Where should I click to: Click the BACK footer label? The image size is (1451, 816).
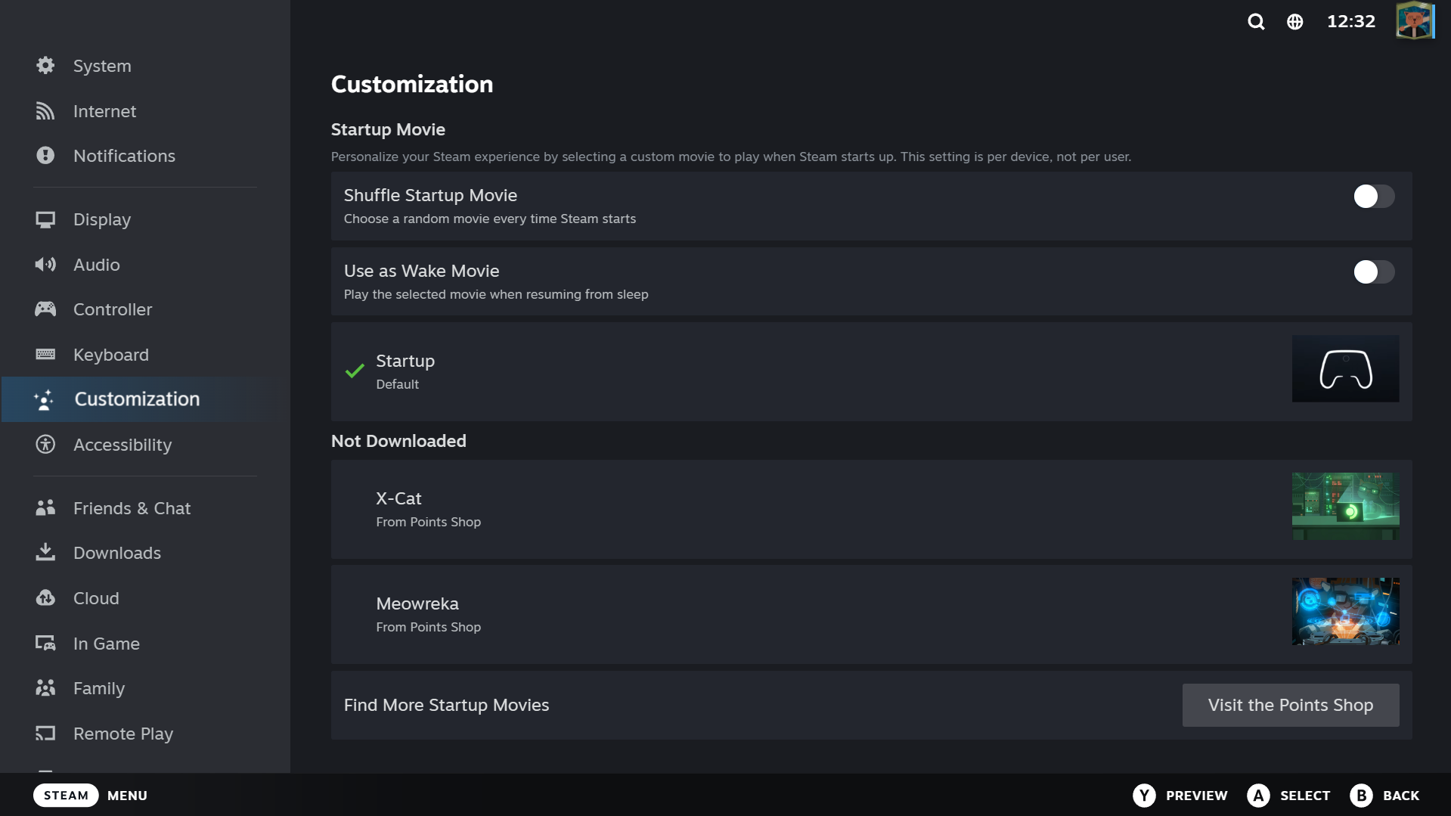coord(1401,796)
